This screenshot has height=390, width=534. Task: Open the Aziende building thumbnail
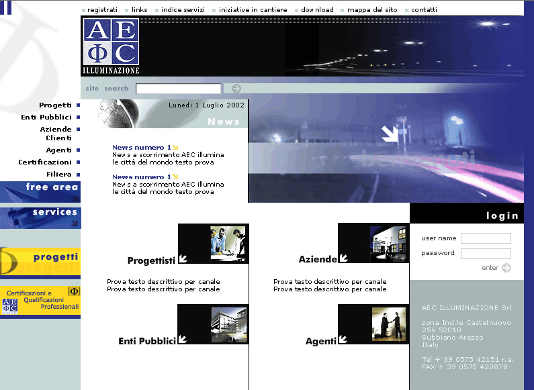pos(388,243)
